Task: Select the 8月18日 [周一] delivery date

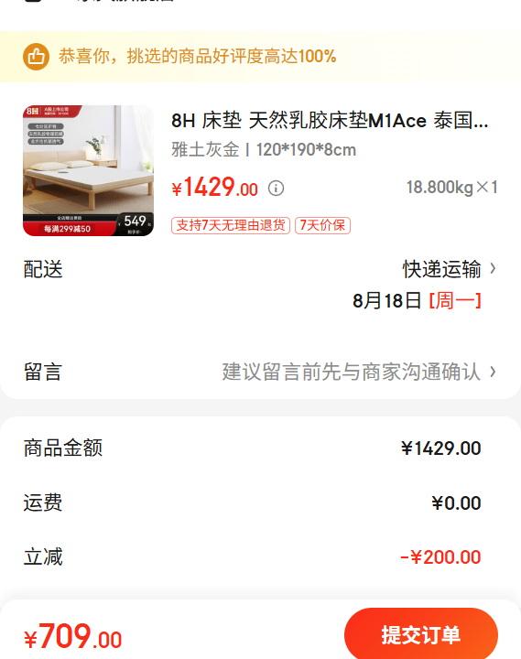Action: point(417,301)
